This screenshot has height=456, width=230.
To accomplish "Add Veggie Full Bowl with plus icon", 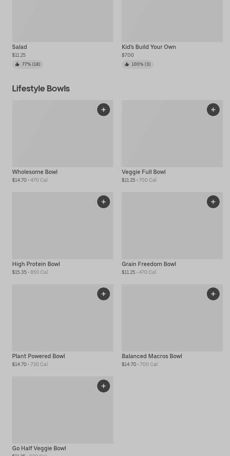I will [x=213, y=110].
